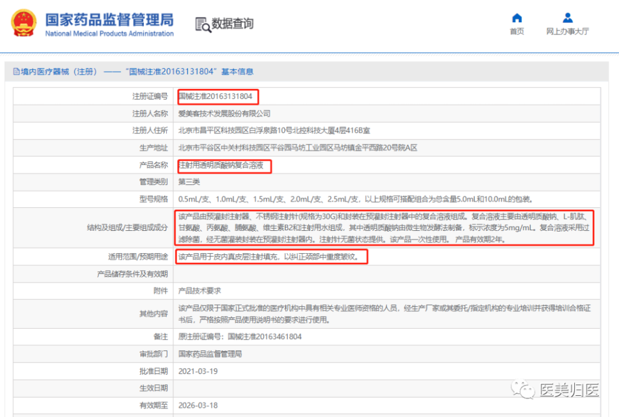
Task: Click the 北京市昌平区 registrant address value
Action: [x=274, y=131]
